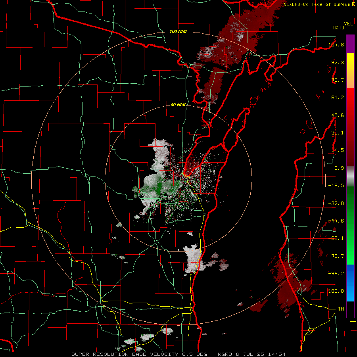Click the '100 NMI' range ring label

(178, 31)
